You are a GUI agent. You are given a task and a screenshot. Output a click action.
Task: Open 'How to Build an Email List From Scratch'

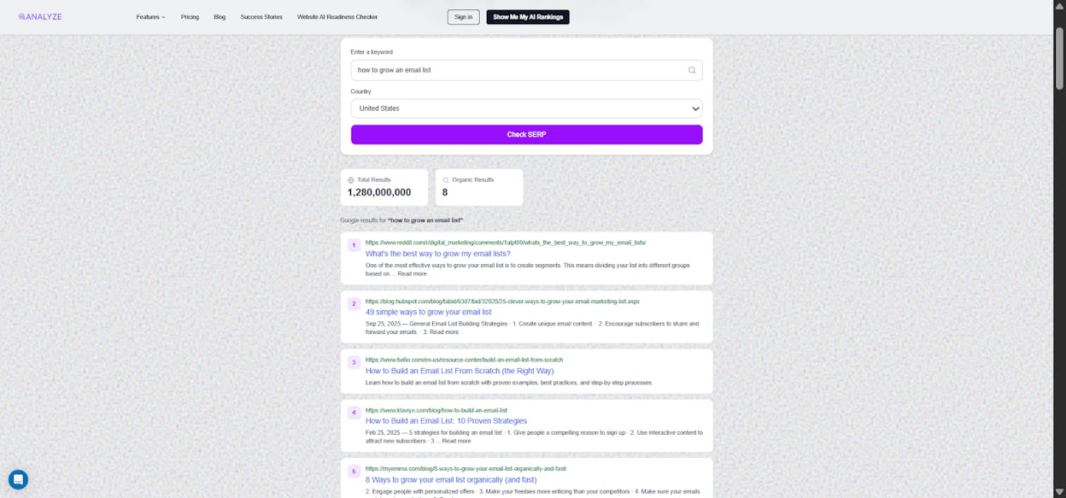click(x=460, y=371)
